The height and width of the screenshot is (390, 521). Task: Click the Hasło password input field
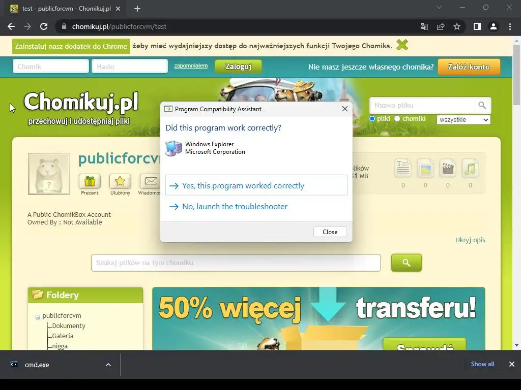(130, 66)
